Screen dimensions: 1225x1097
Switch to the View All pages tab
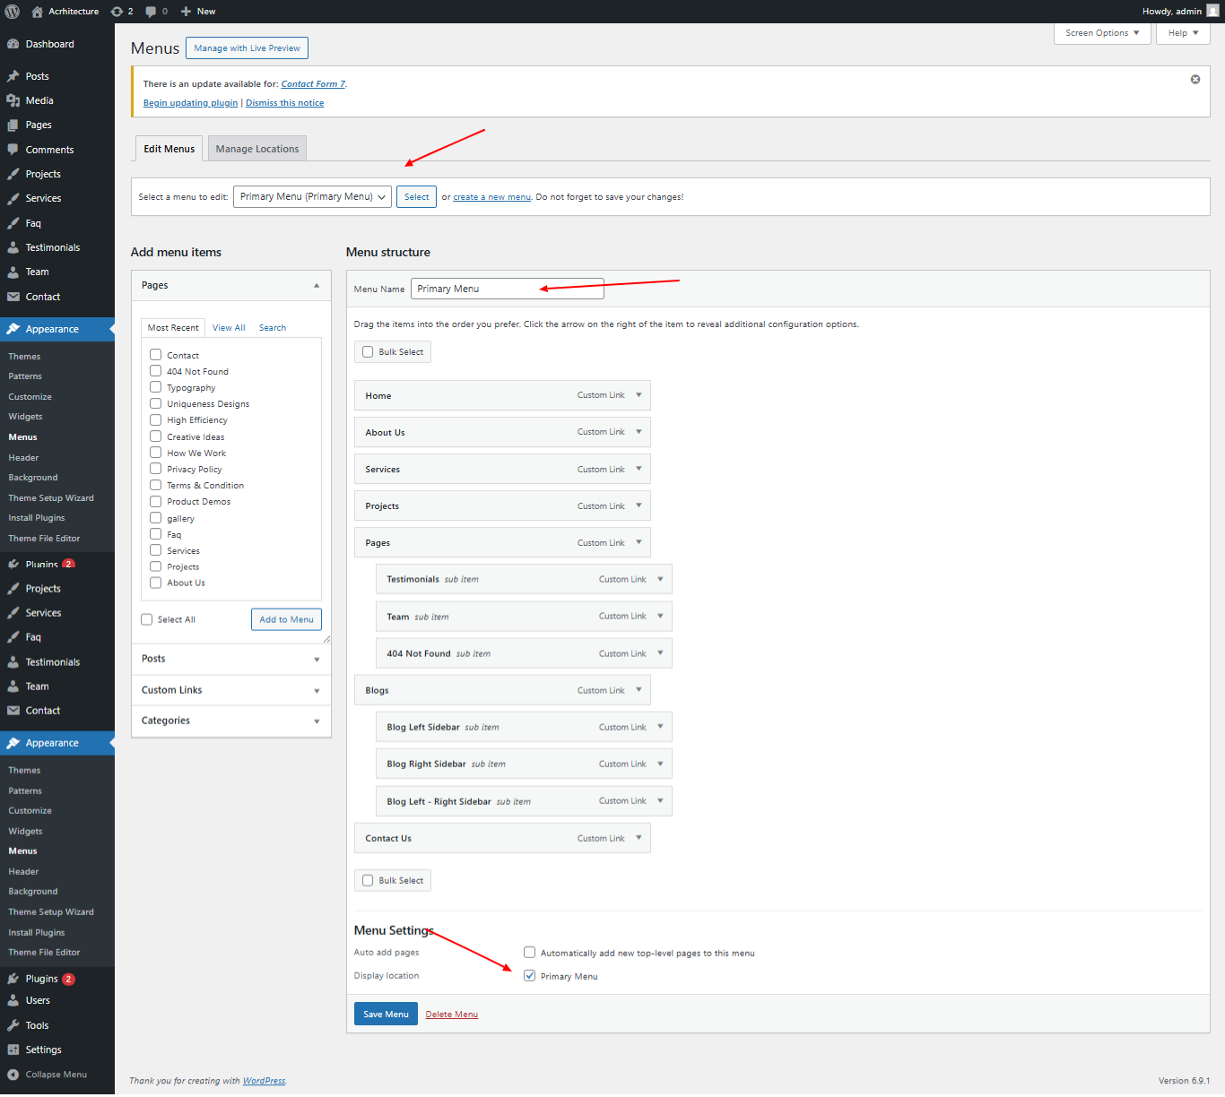tap(229, 328)
